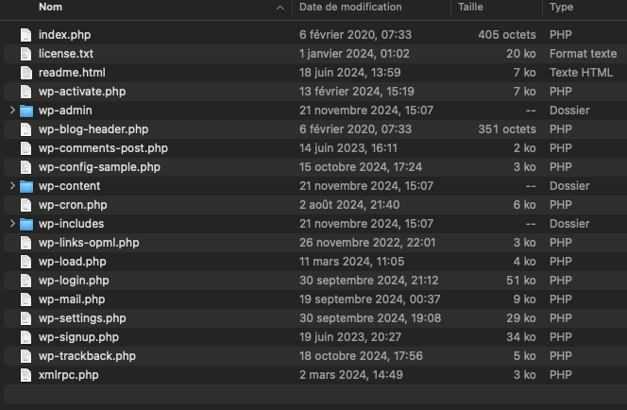Select the wp-admin folder icon

25,111
